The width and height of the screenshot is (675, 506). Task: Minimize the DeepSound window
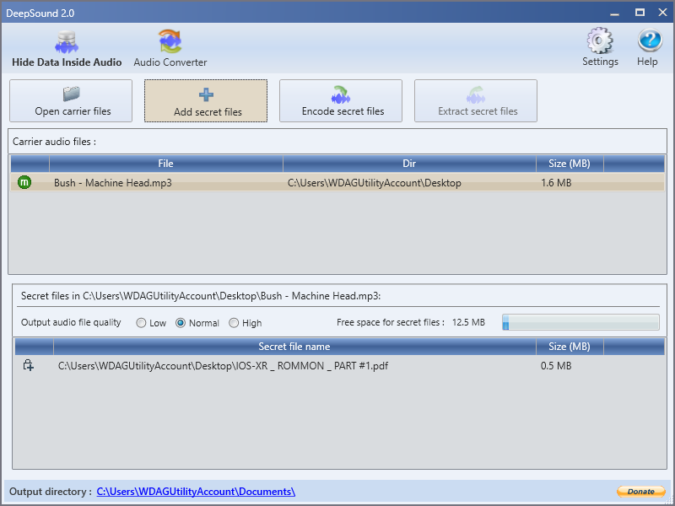point(615,13)
